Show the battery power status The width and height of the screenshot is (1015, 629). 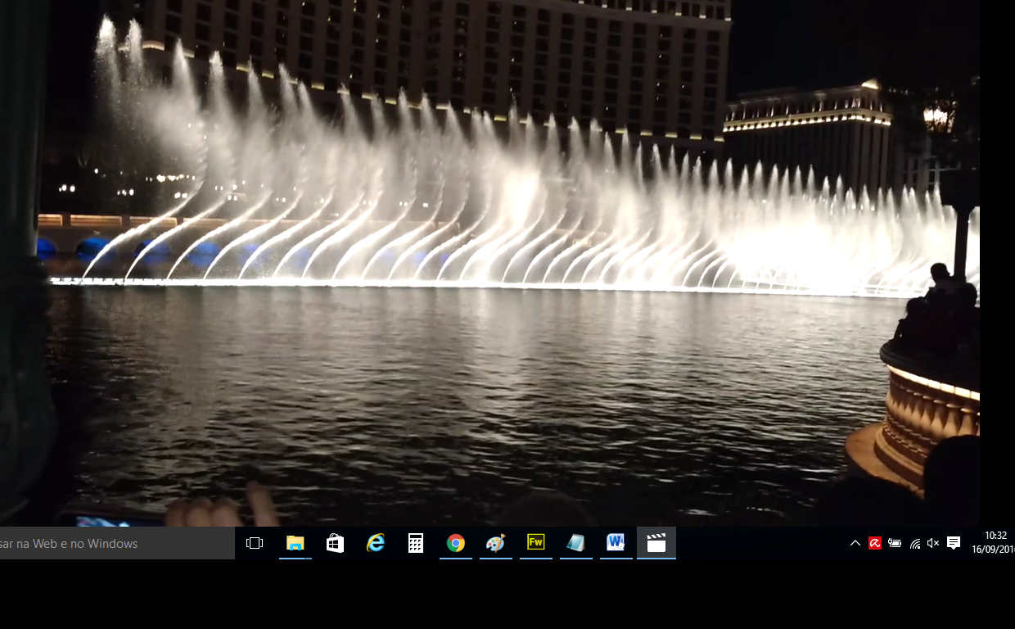coord(895,543)
